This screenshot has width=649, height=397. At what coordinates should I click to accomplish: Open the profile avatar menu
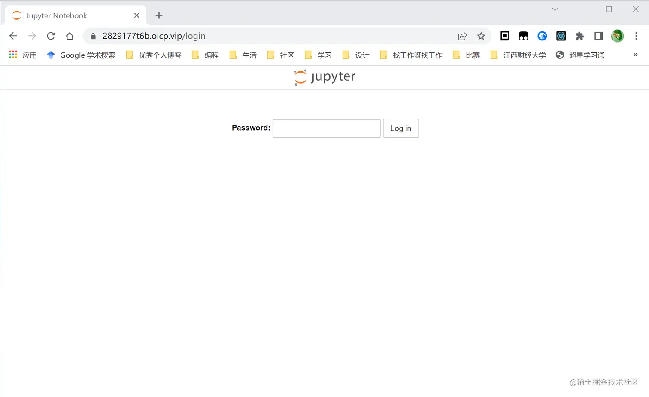tap(617, 36)
